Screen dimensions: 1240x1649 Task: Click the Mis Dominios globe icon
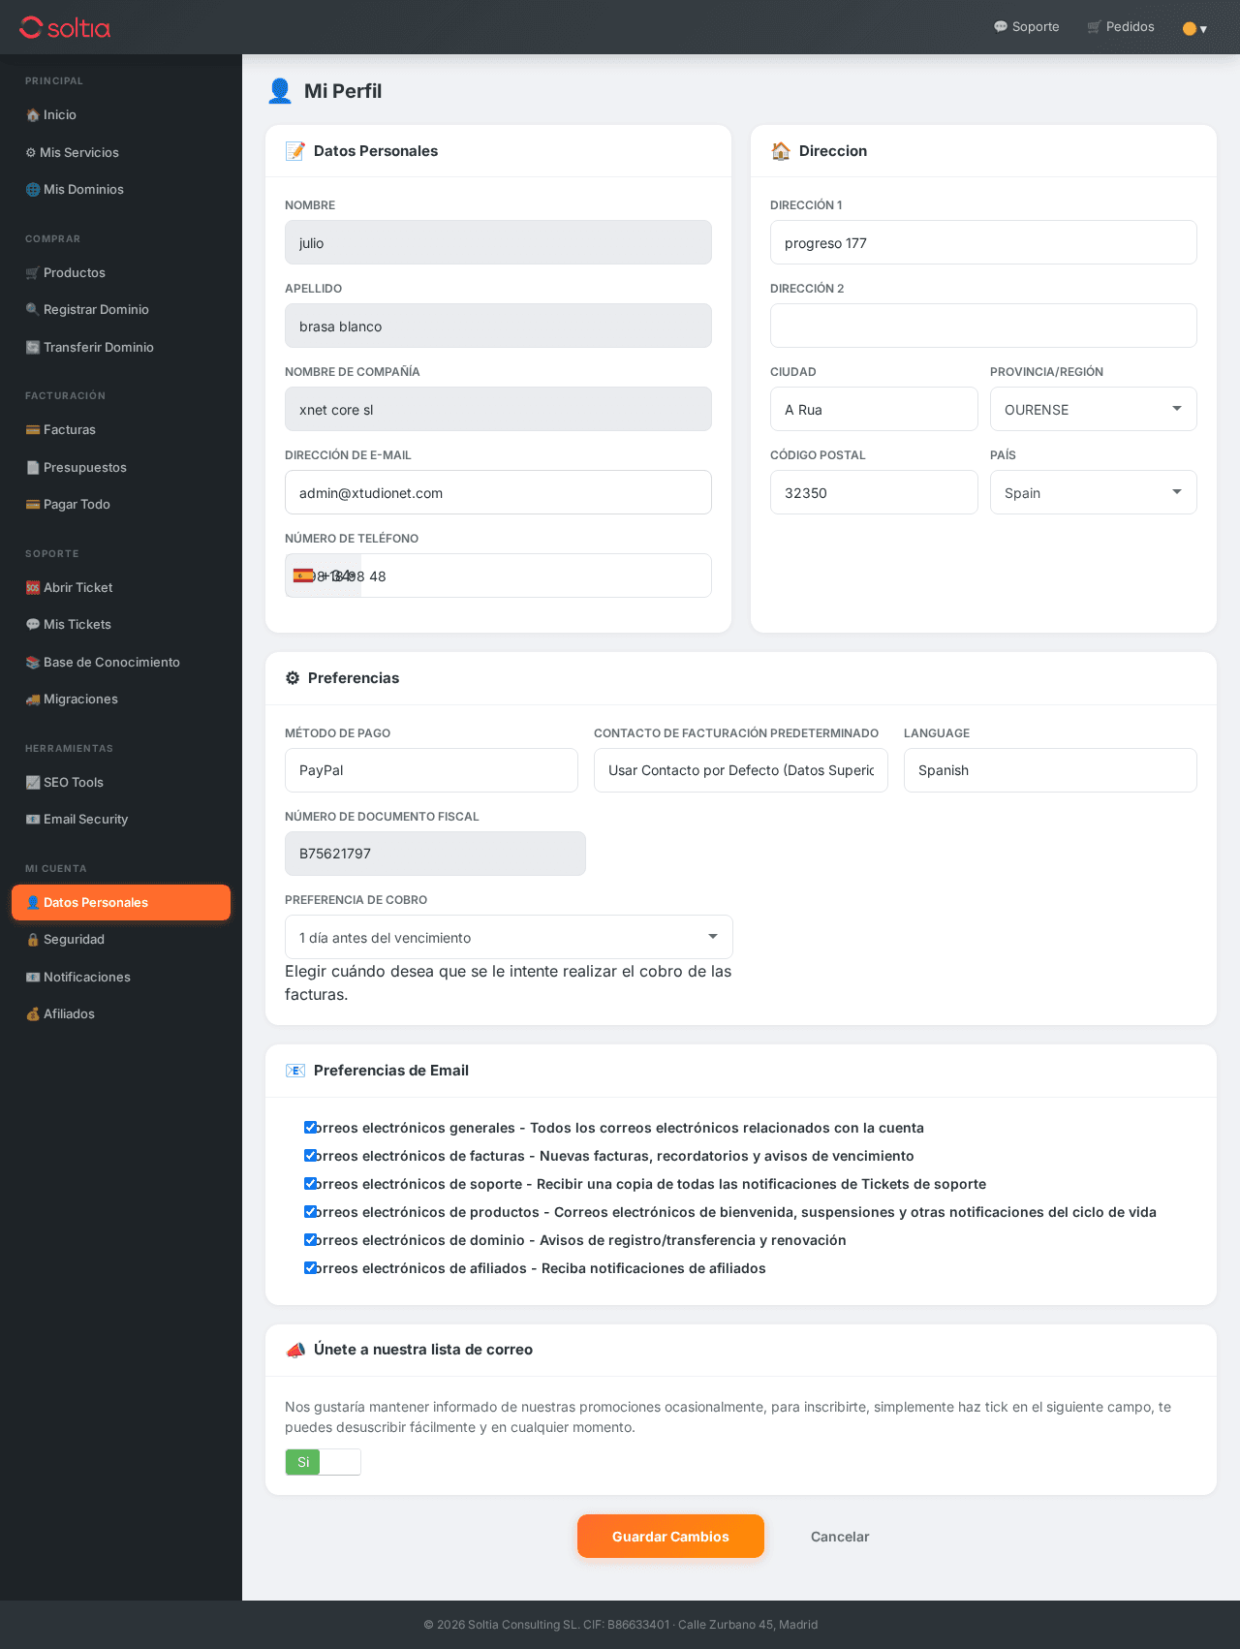[33, 190]
